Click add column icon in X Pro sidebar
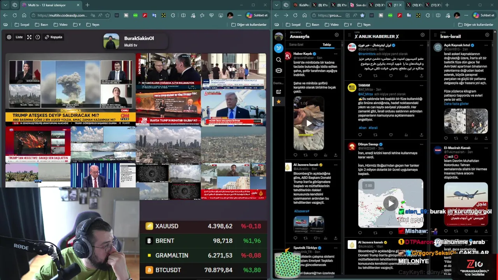Viewport: 498px width, 280px height. click(279, 70)
